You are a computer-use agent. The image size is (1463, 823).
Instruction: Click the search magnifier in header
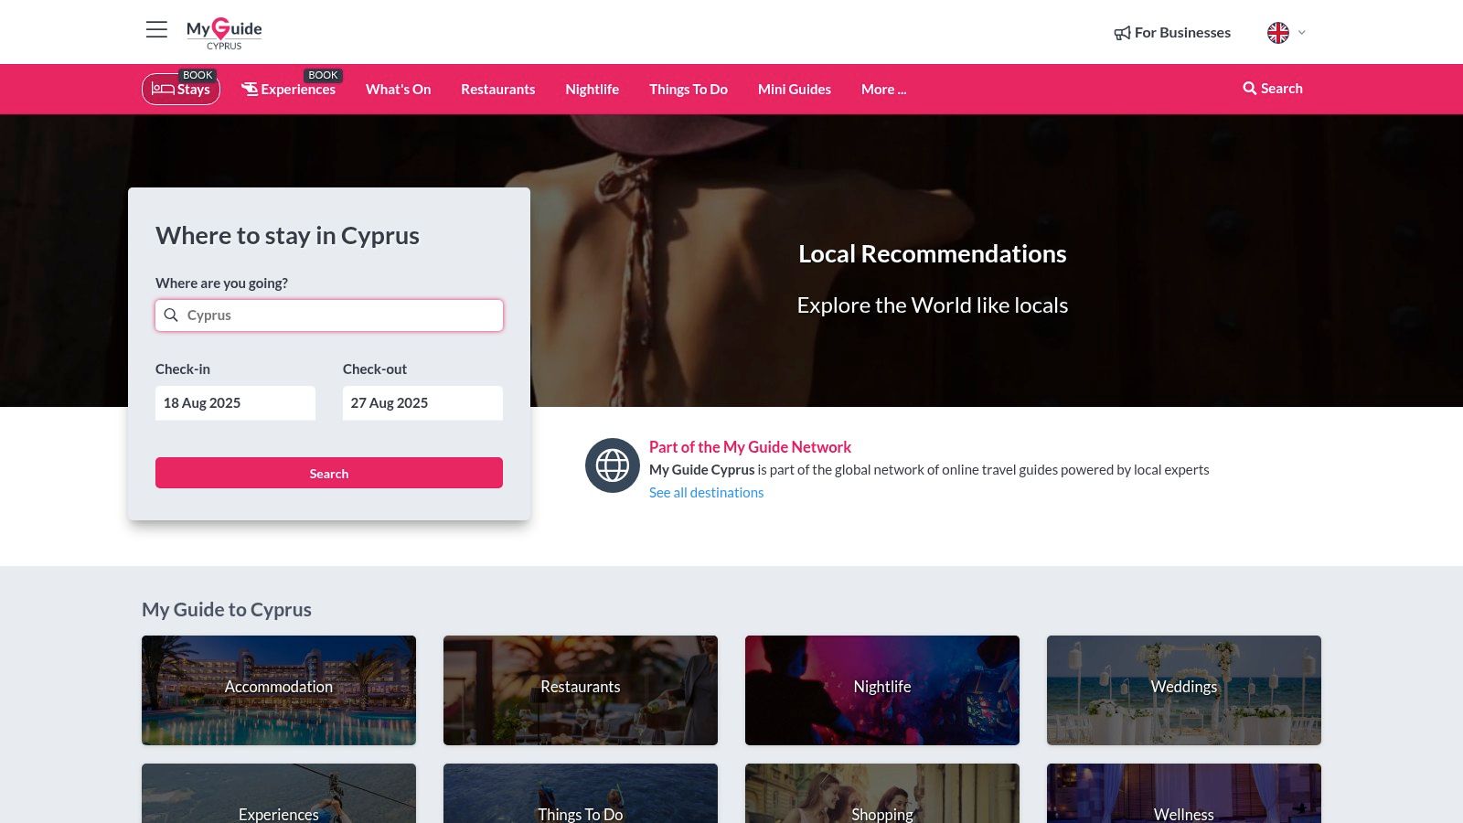[1249, 89]
